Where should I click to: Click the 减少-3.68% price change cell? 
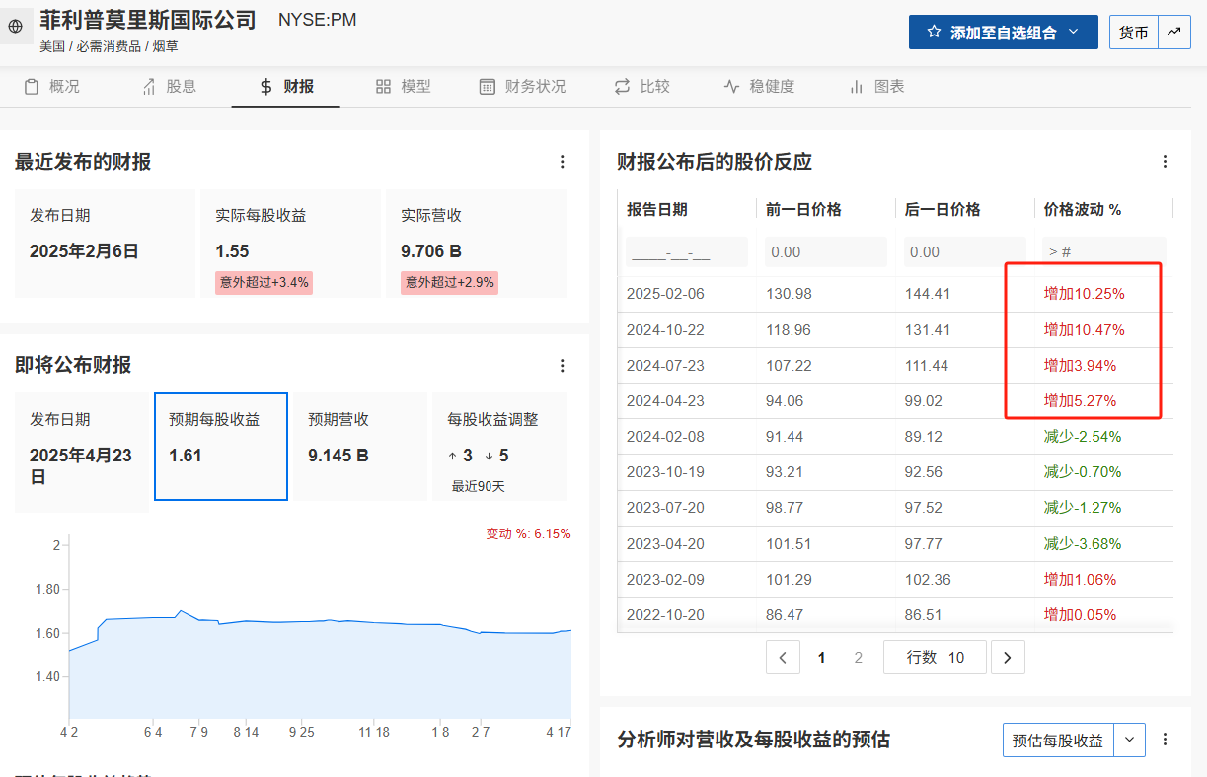(x=1083, y=543)
